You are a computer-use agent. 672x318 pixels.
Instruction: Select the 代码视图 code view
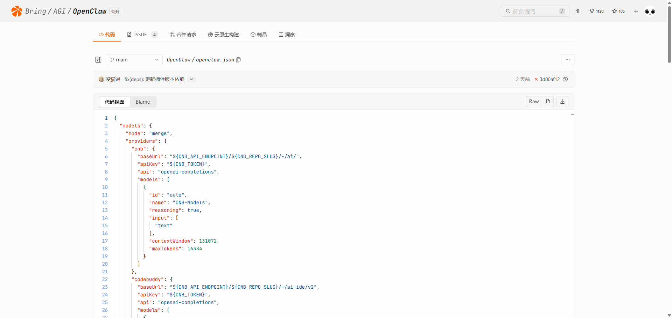pyautogui.click(x=114, y=102)
